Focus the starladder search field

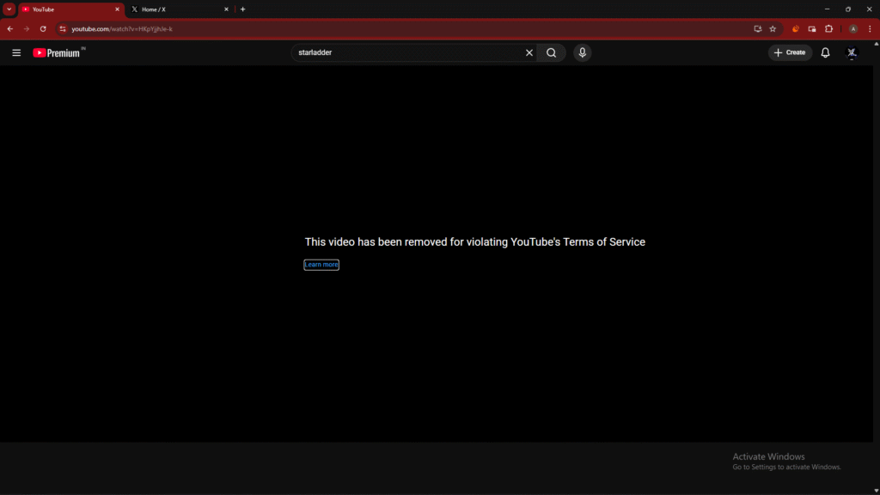pyautogui.click(x=404, y=52)
